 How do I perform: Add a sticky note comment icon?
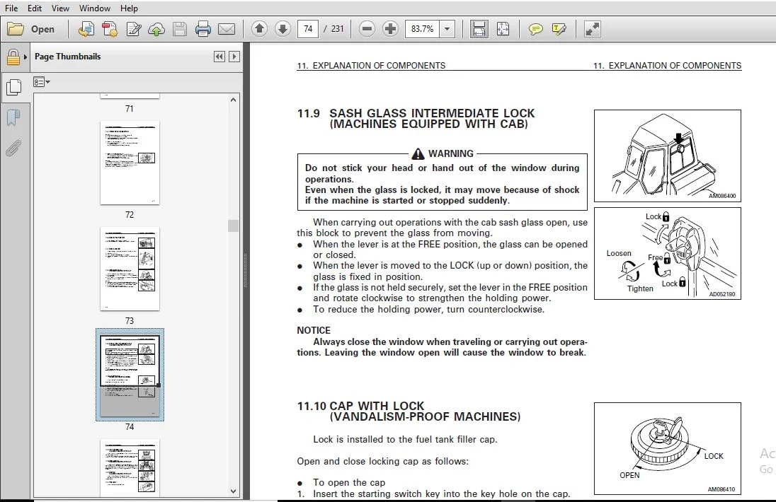tap(535, 29)
